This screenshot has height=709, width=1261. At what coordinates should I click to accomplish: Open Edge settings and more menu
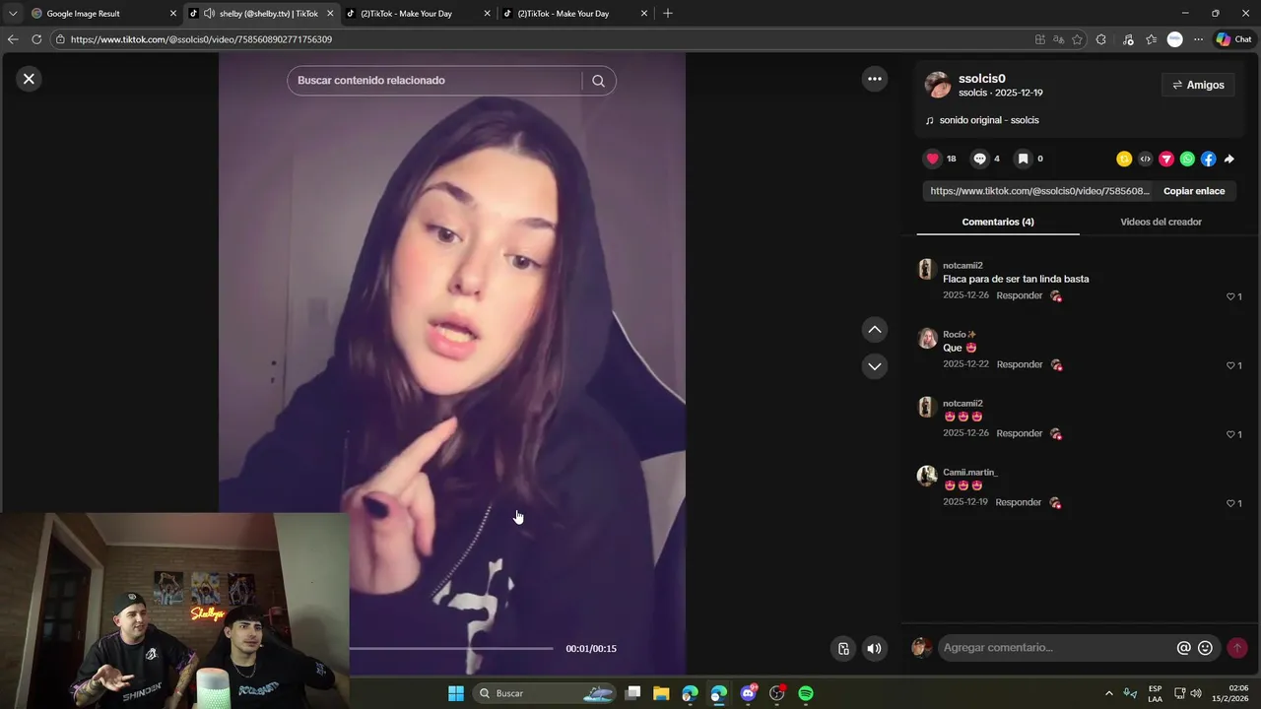point(1198,39)
